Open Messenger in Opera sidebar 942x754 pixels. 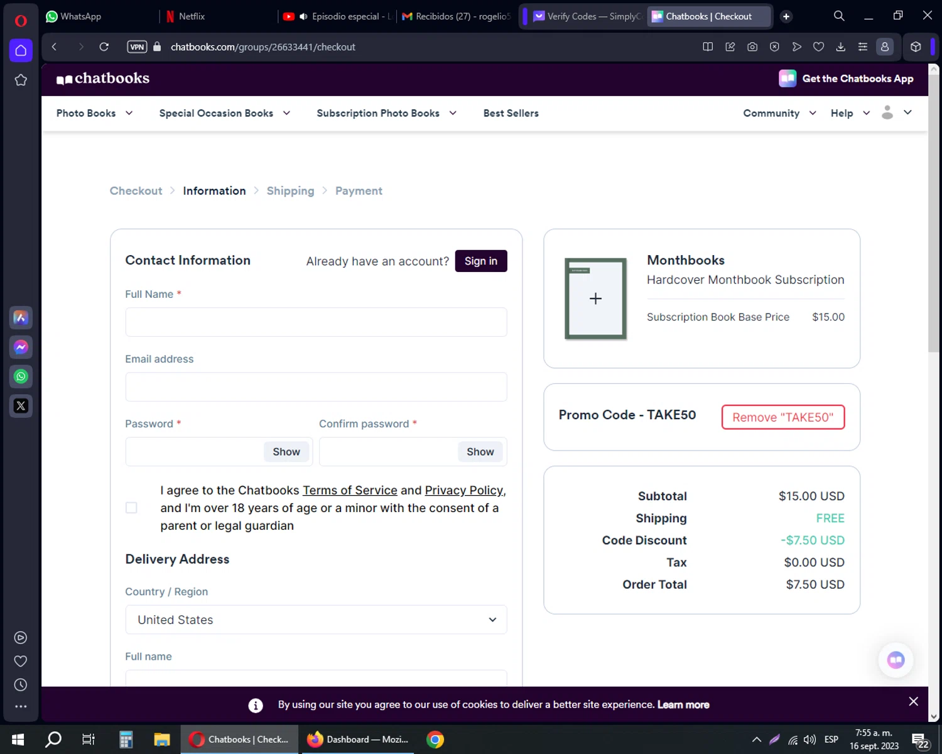(x=21, y=347)
